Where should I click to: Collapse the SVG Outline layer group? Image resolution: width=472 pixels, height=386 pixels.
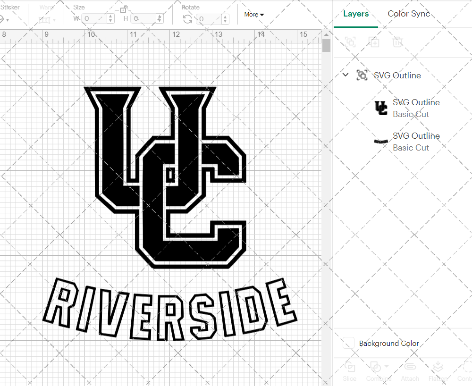tap(345, 75)
